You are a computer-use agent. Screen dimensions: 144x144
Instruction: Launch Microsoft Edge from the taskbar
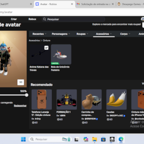[x=121, y=139]
